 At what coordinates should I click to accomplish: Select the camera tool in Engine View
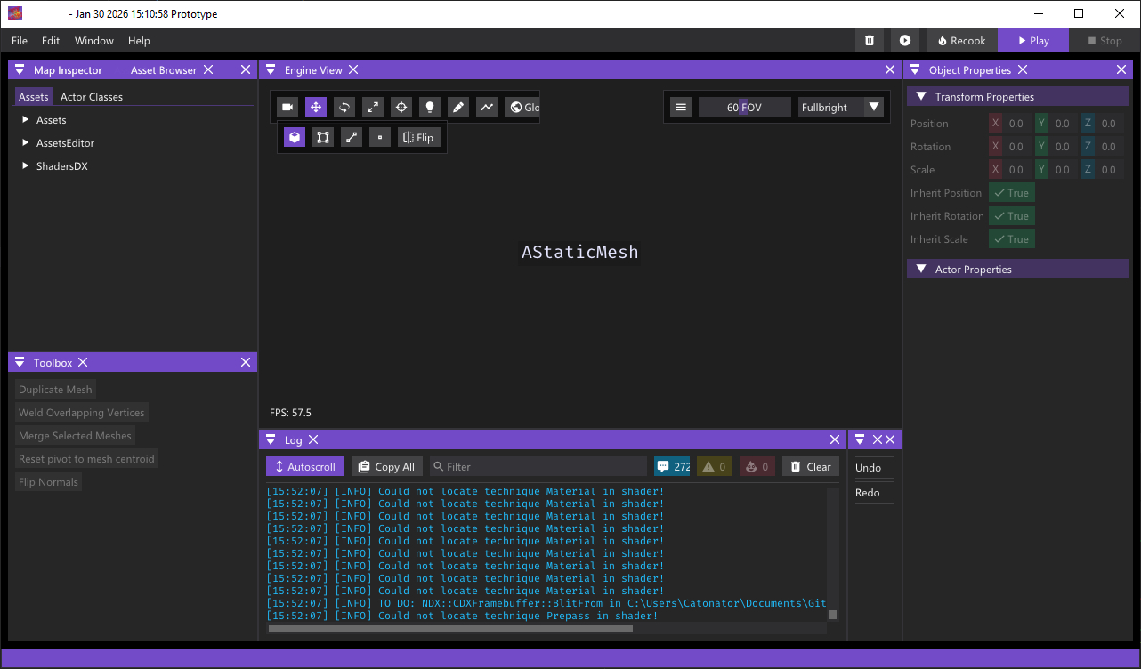[287, 107]
